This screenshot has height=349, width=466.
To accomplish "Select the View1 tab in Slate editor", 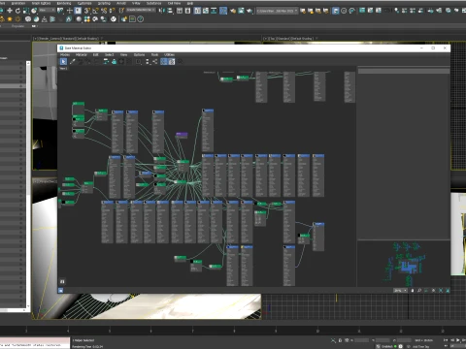I will (x=63, y=69).
